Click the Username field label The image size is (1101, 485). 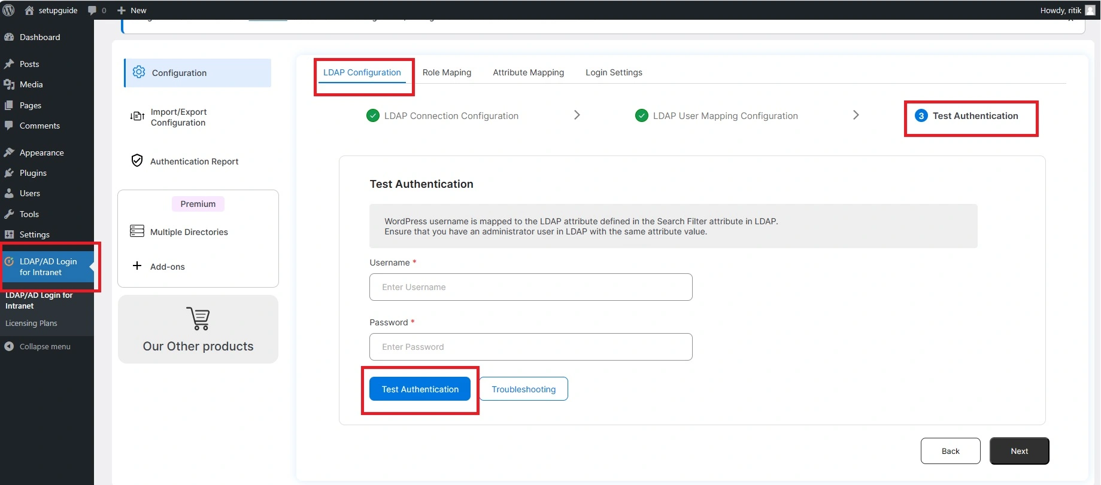pos(390,263)
